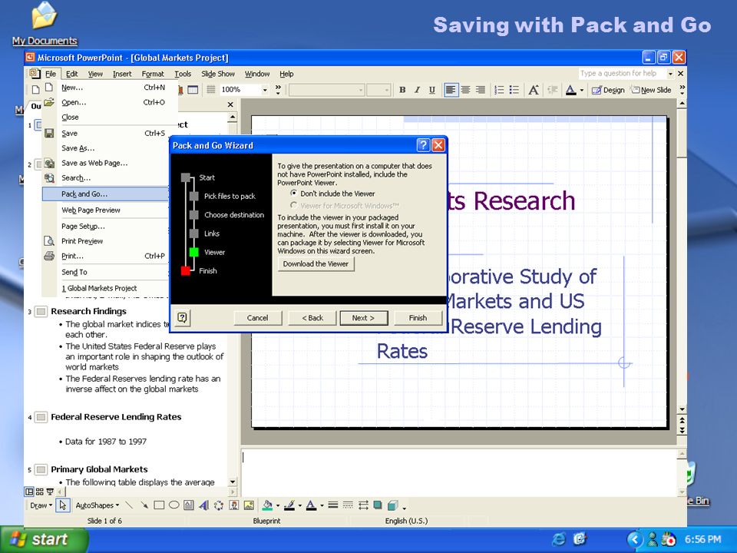
Task: Click the Back button in wizard
Action: (312, 318)
